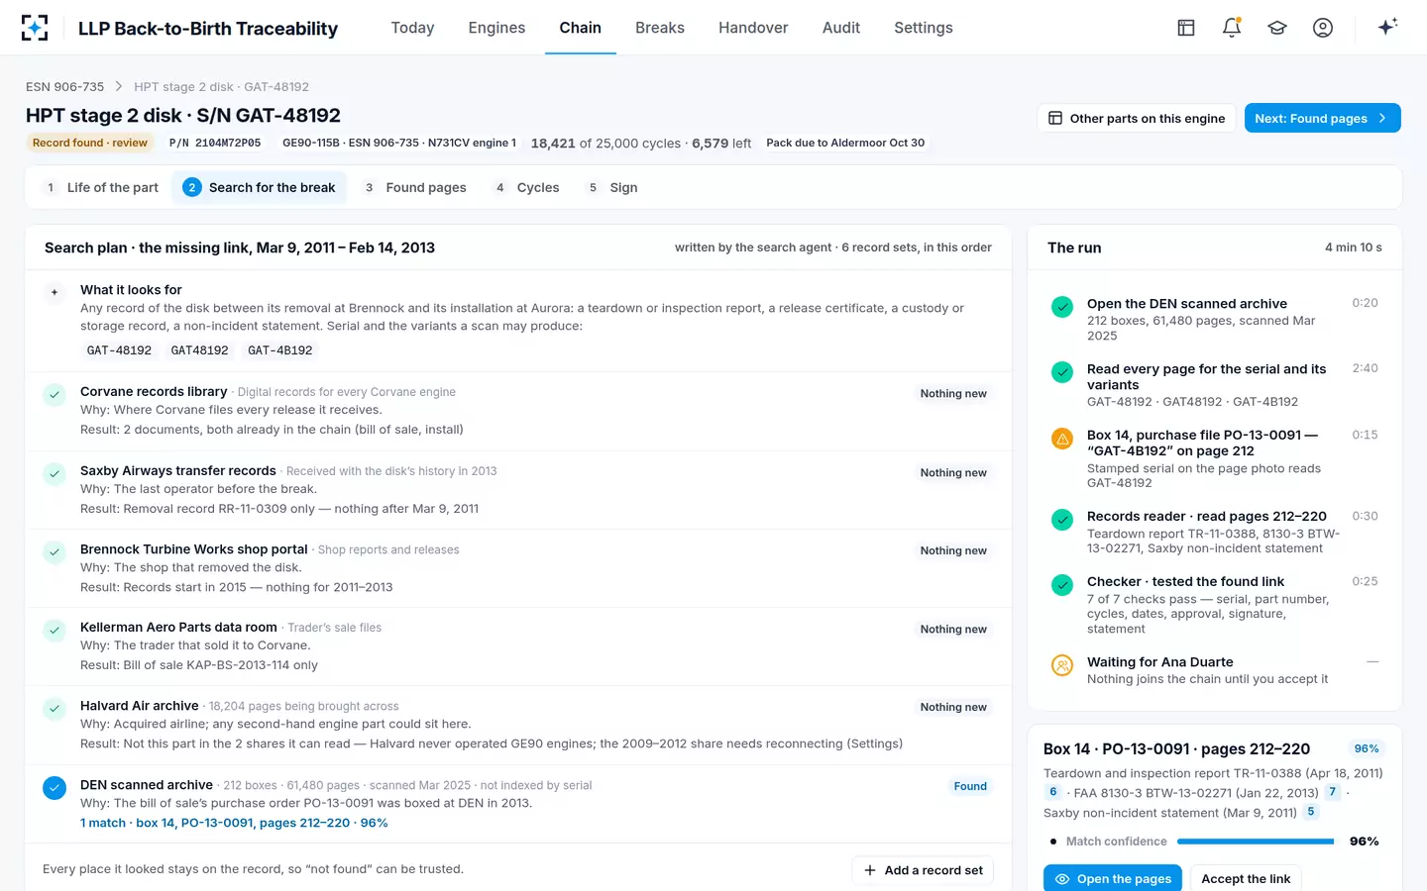Click check icon for Halvard Air archive
The width and height of the screenshot is (1427, 891).
pos(55,708)
